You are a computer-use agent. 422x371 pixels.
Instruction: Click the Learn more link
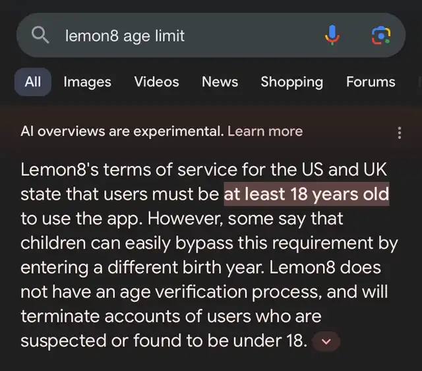(265, 131)
